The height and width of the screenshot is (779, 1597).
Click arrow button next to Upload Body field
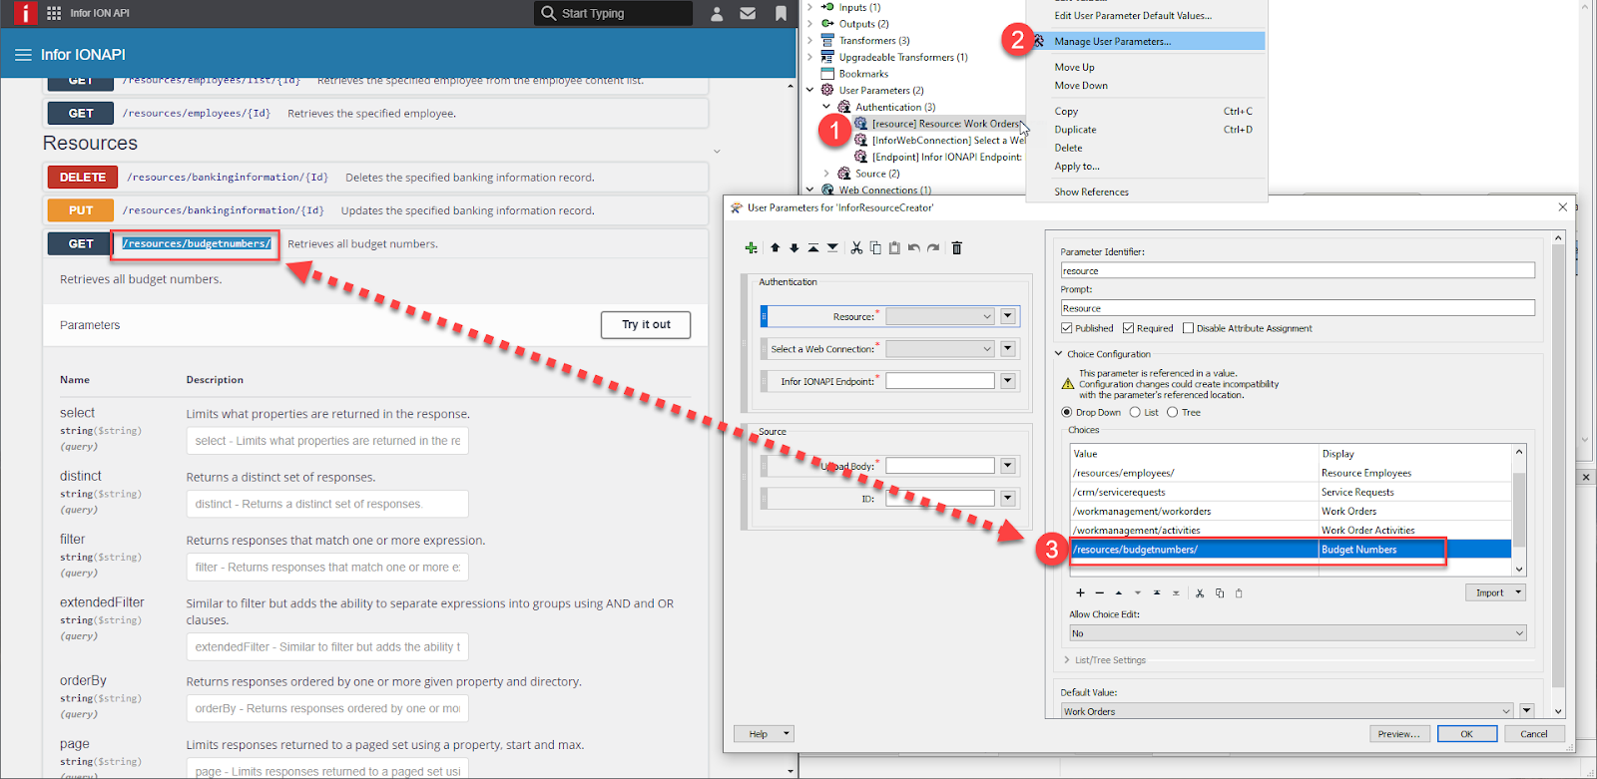(1008, 466)
